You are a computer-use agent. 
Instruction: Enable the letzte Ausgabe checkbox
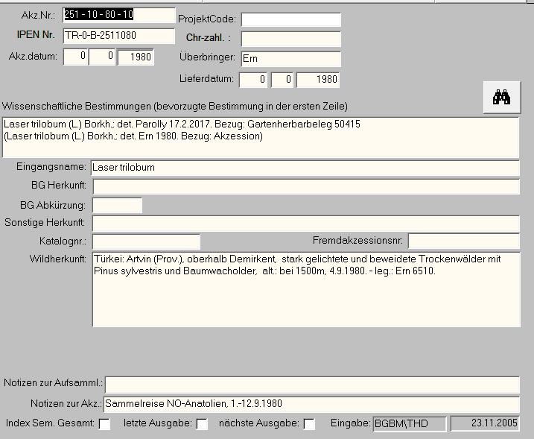tap(201, 424)
